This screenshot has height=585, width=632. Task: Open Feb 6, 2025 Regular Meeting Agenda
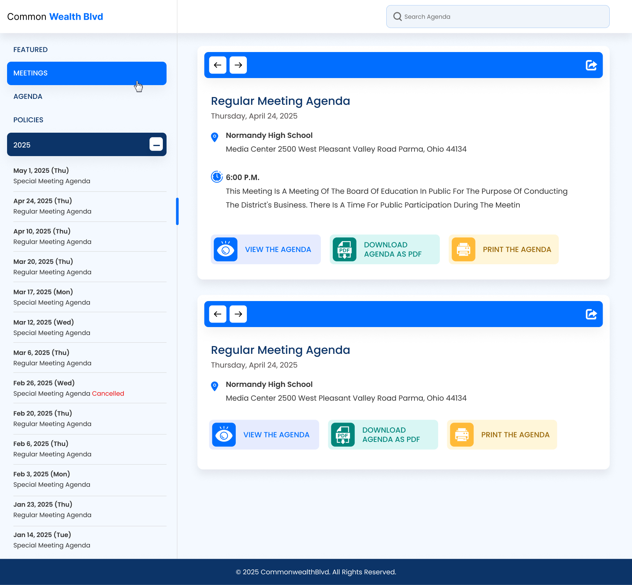[x=90, y=449]
